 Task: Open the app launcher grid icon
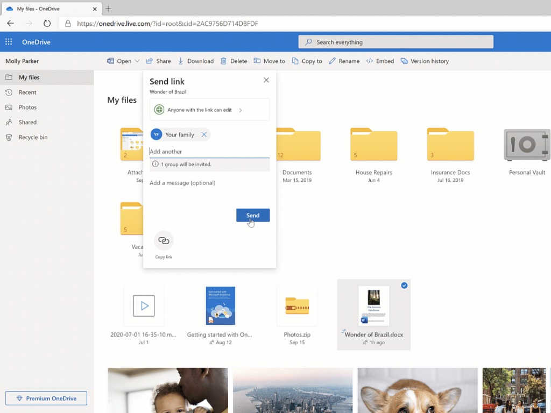click(9, 42)
